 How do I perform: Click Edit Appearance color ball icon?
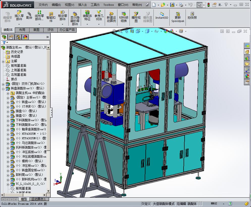[x=166, y=31]
